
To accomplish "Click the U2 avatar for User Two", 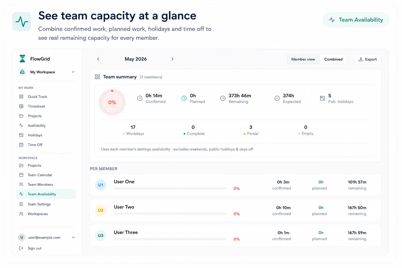I will pyautogui.click(x=100, y=210).
